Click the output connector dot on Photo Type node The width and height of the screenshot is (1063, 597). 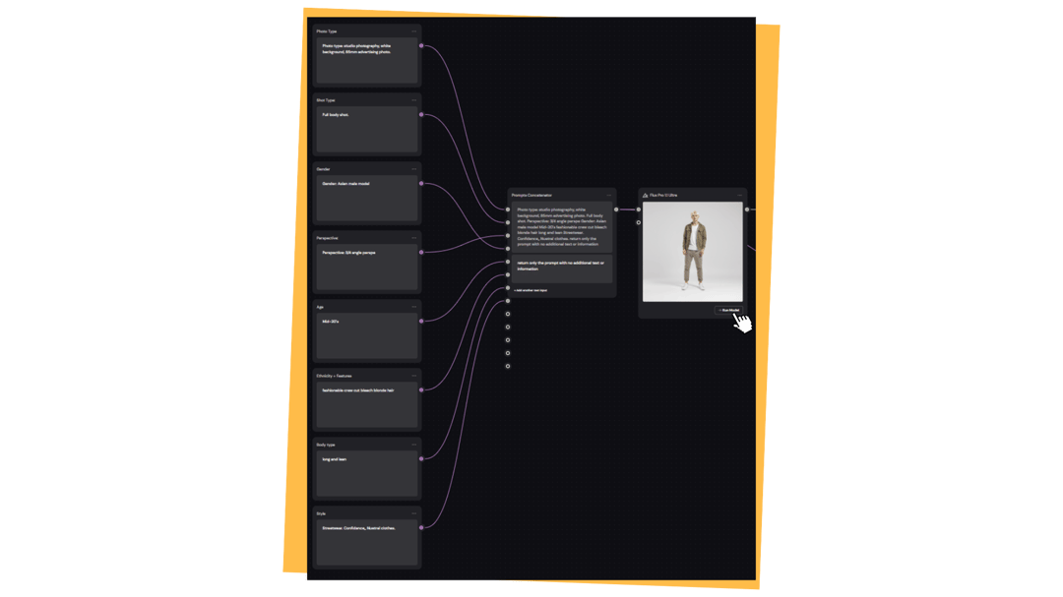click(x=420, y=44)
